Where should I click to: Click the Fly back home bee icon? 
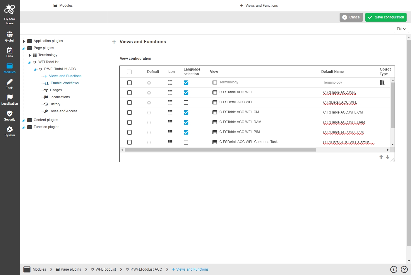click(10, 10)
